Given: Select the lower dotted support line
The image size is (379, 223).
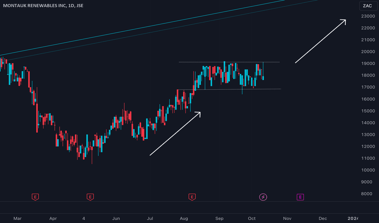Looking at the screenshot, I should point(229,89).
